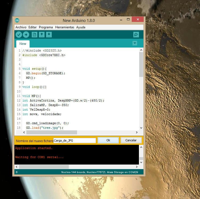Click the line 'int movx, velocidadx;'

(x=42, y=114)
